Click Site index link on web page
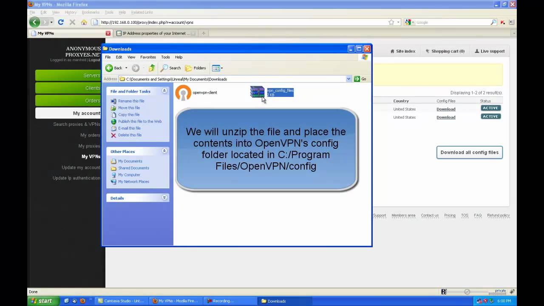The height and width of the screenshot is (306, 544). (x=403, y=51)
